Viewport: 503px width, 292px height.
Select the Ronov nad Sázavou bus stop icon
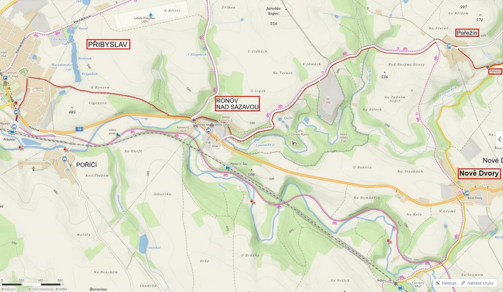point(208,130)
